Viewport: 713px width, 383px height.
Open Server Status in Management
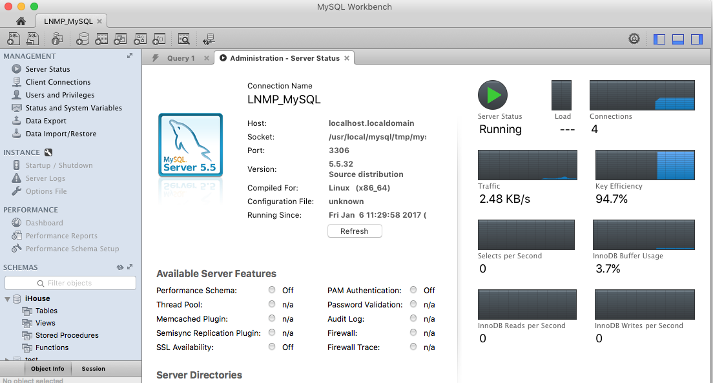48,69
